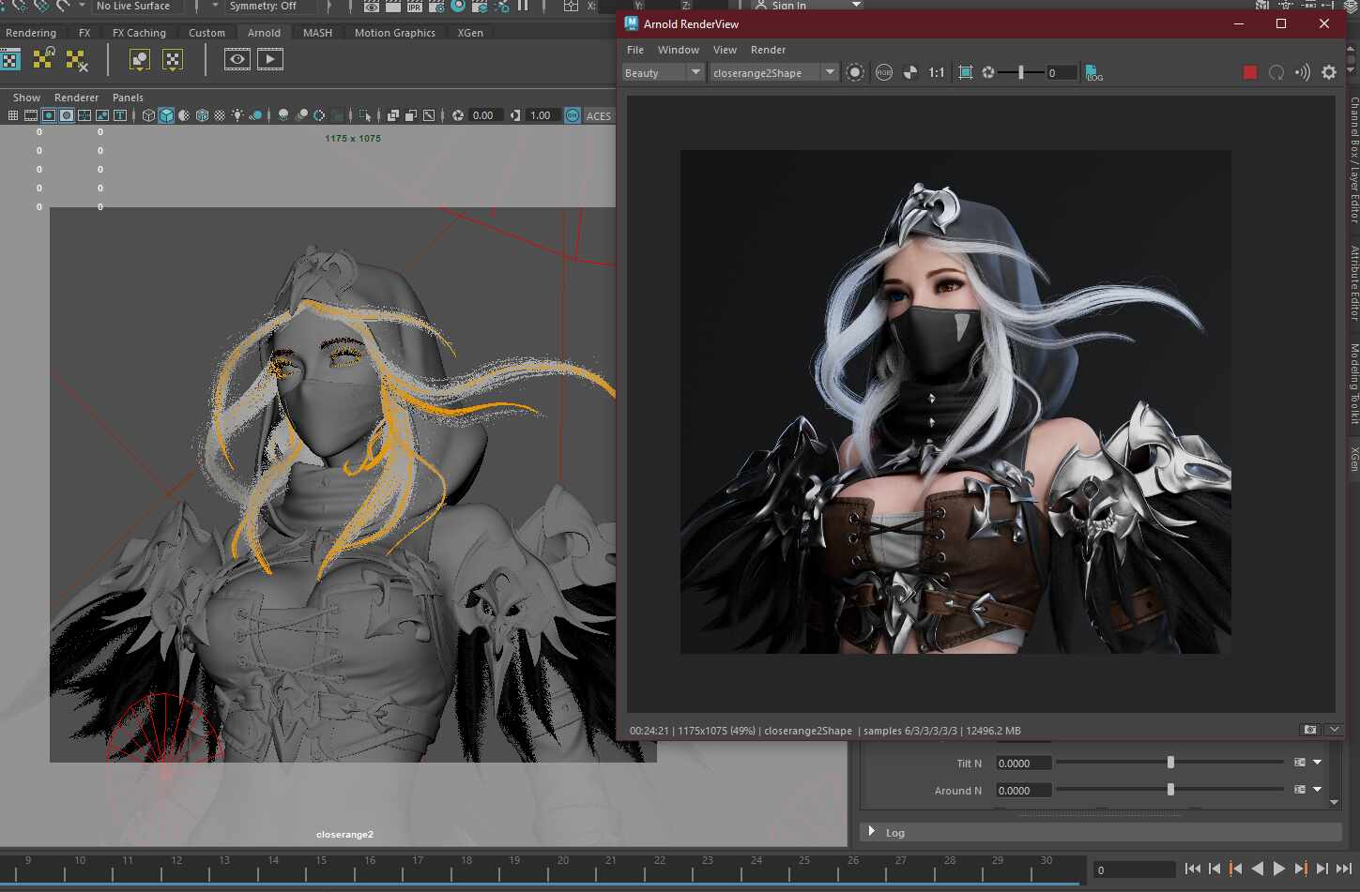1360x892 pixels.
Task: Click the Tilt N slider handle
Action: pyautogui.click(x=1170, y=763)
